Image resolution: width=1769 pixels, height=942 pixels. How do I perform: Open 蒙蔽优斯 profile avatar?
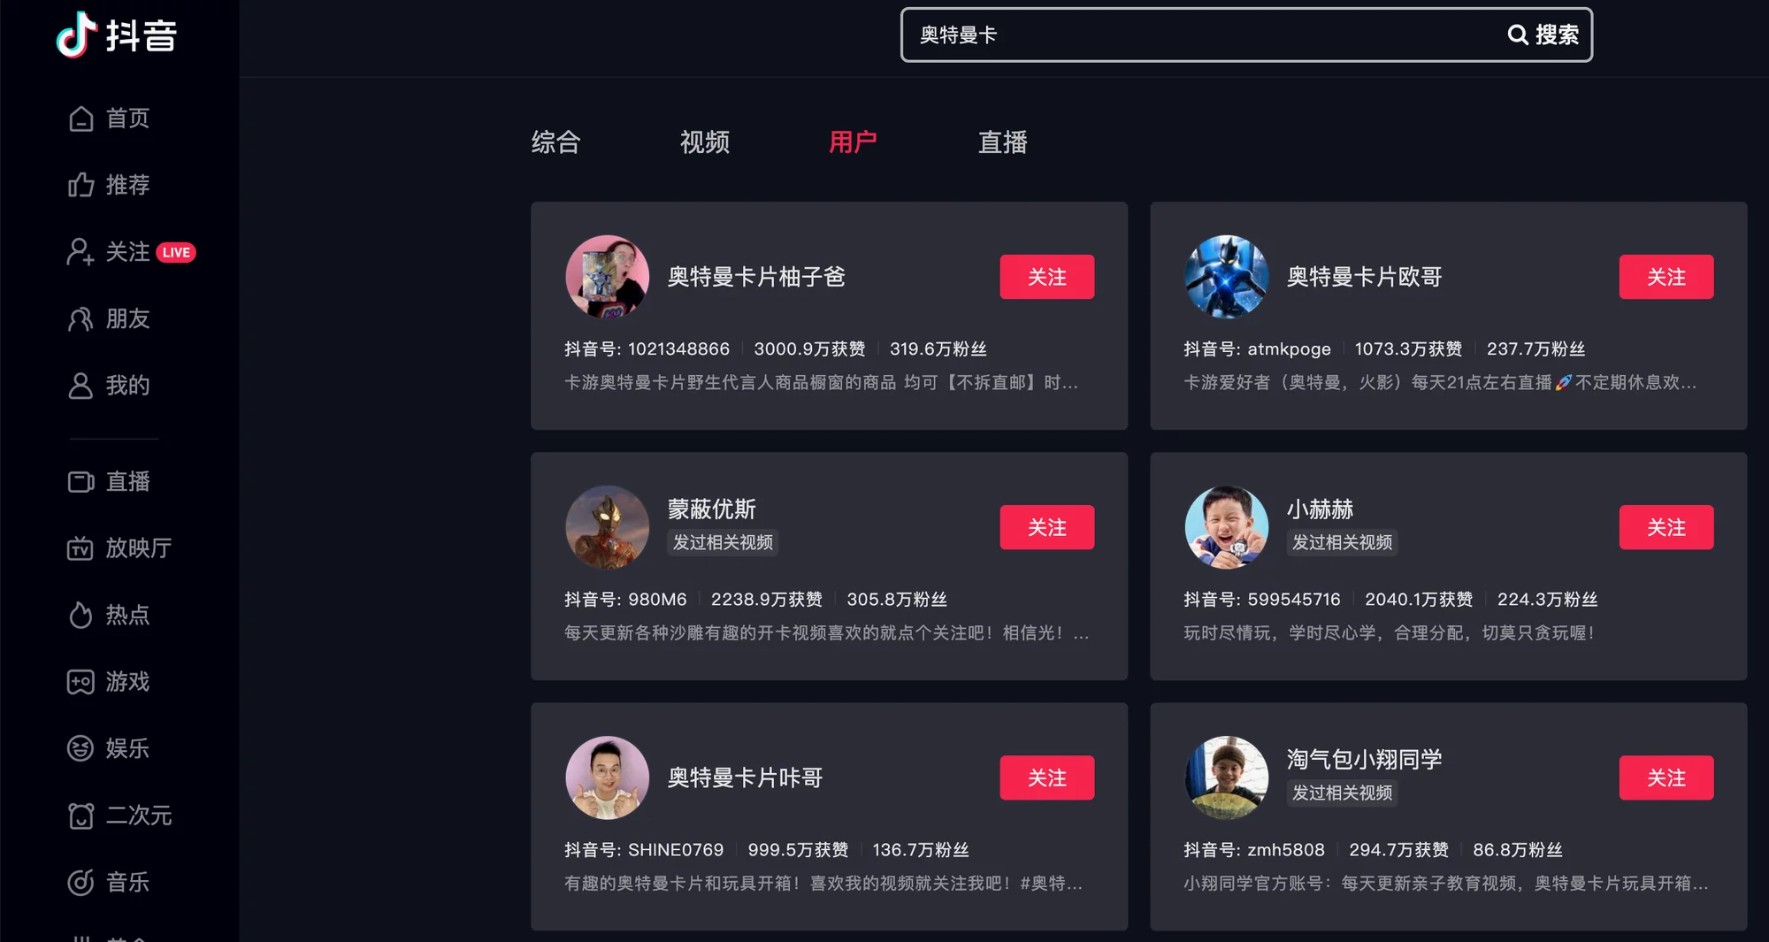[x=608, y=527]
